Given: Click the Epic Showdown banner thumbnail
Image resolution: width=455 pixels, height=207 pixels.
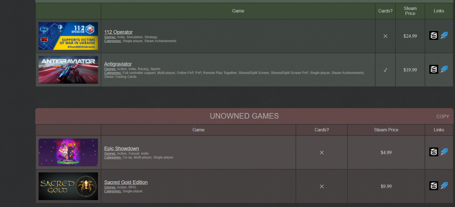Looking at the screenshot, I should point(68,152).
